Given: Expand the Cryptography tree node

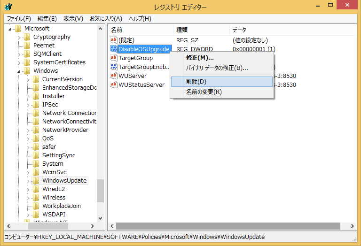Looking at the screenshot, I should tap(19, 38).
